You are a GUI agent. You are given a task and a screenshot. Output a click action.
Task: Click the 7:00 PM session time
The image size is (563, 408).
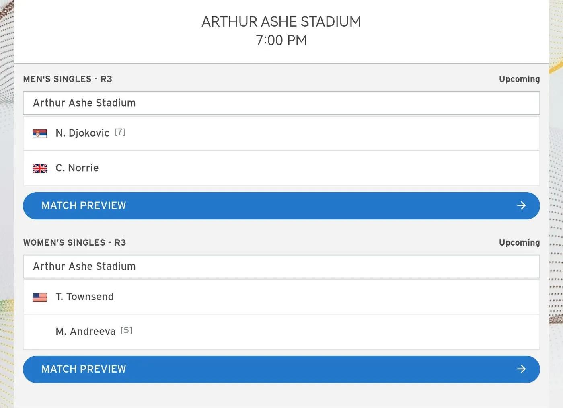coord(281,40)
